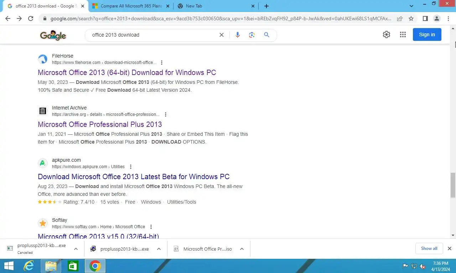
Task: Click the address bar URL
Action: click(221, 18)
